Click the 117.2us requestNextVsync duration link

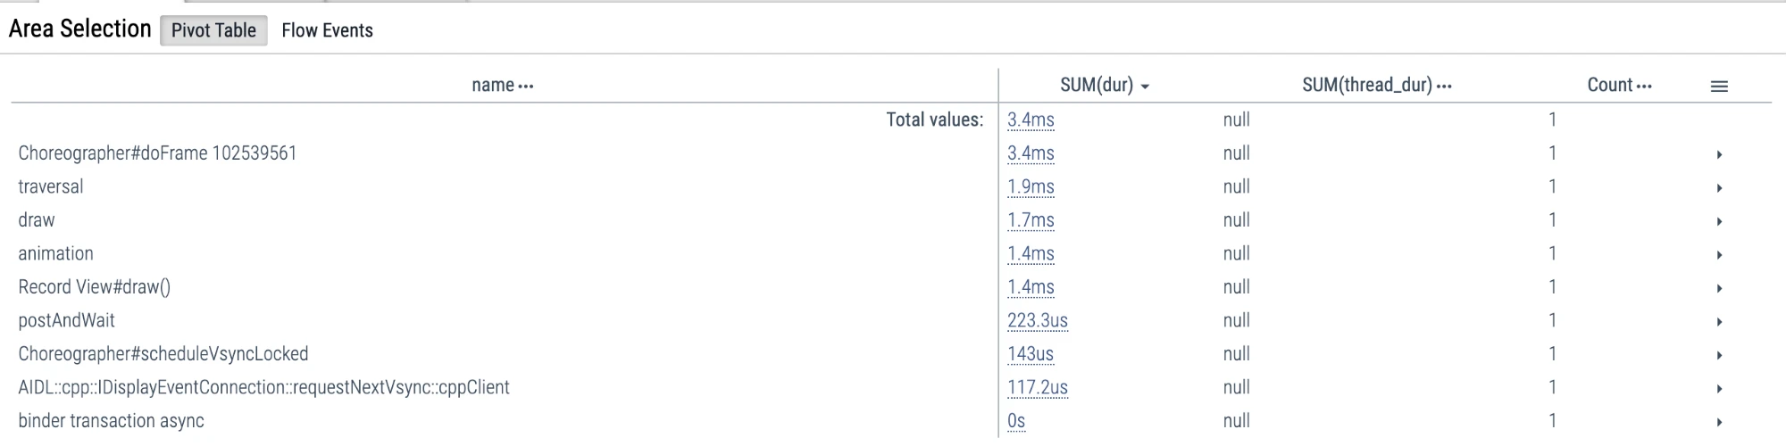point(1037,387)
